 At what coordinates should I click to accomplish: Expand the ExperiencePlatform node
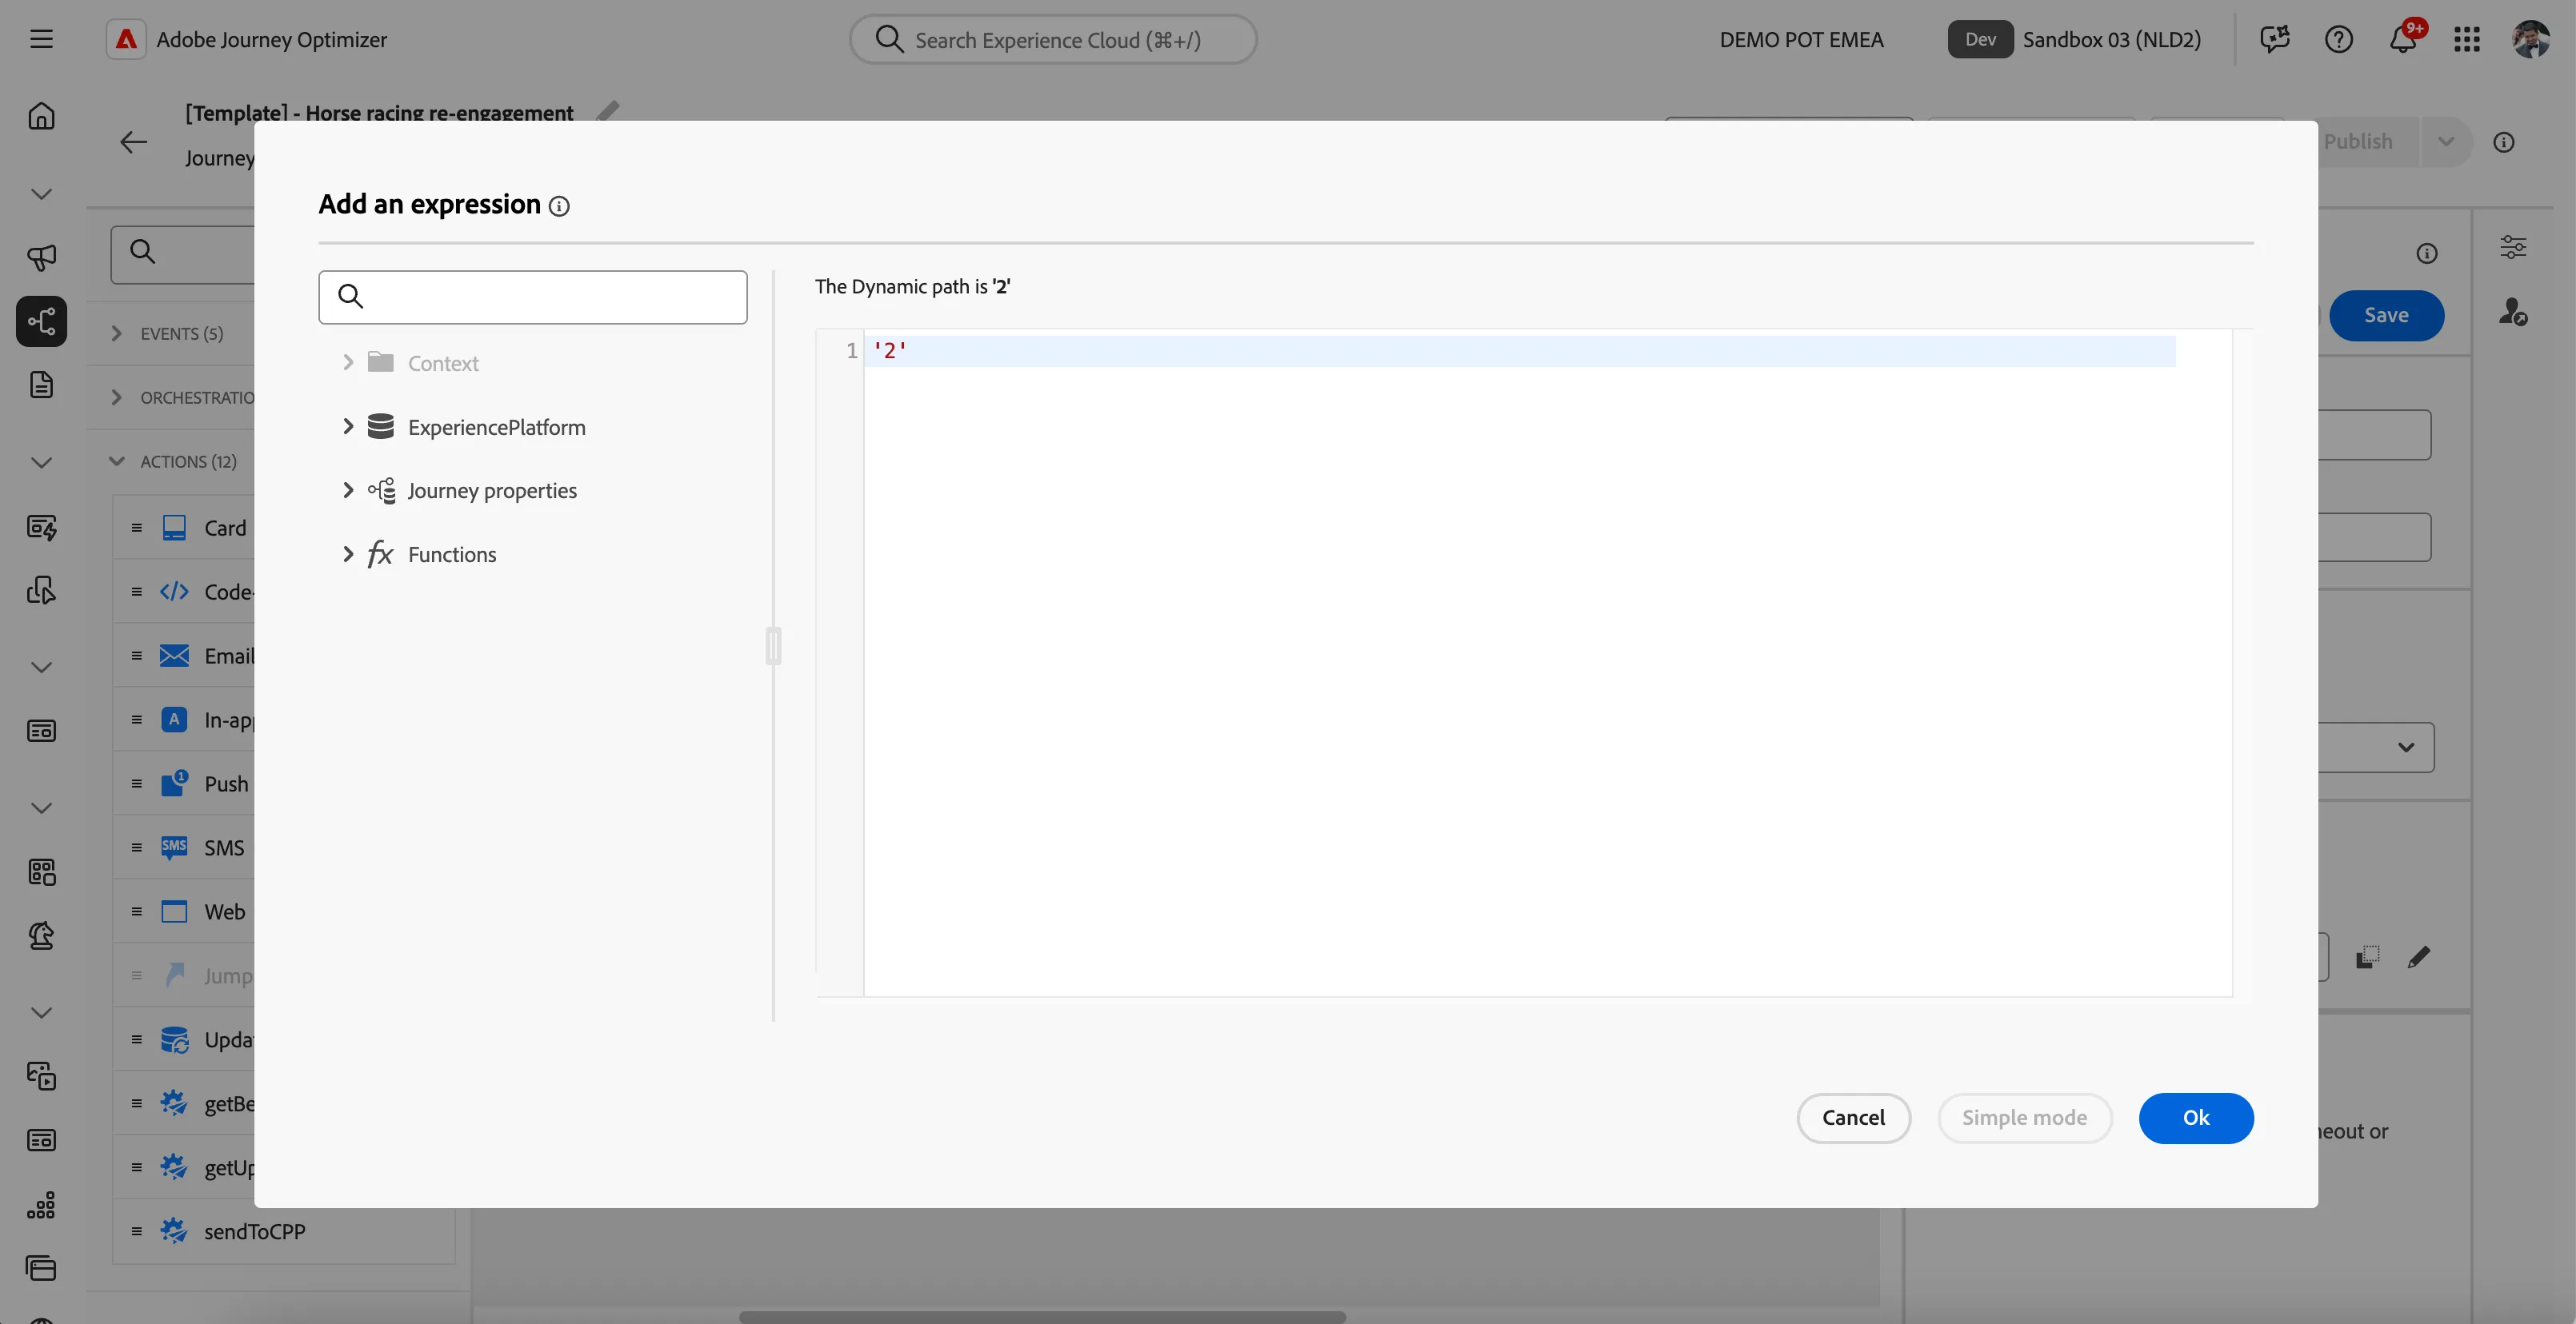[347, 427]
